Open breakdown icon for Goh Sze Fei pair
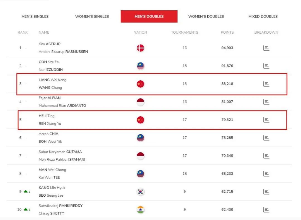The height and width of the screenshot is (220, 301). coord(266,66)
